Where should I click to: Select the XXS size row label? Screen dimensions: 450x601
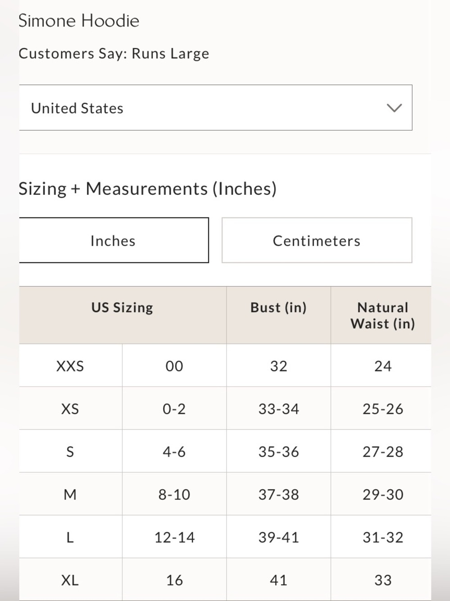tap(70, 366)
